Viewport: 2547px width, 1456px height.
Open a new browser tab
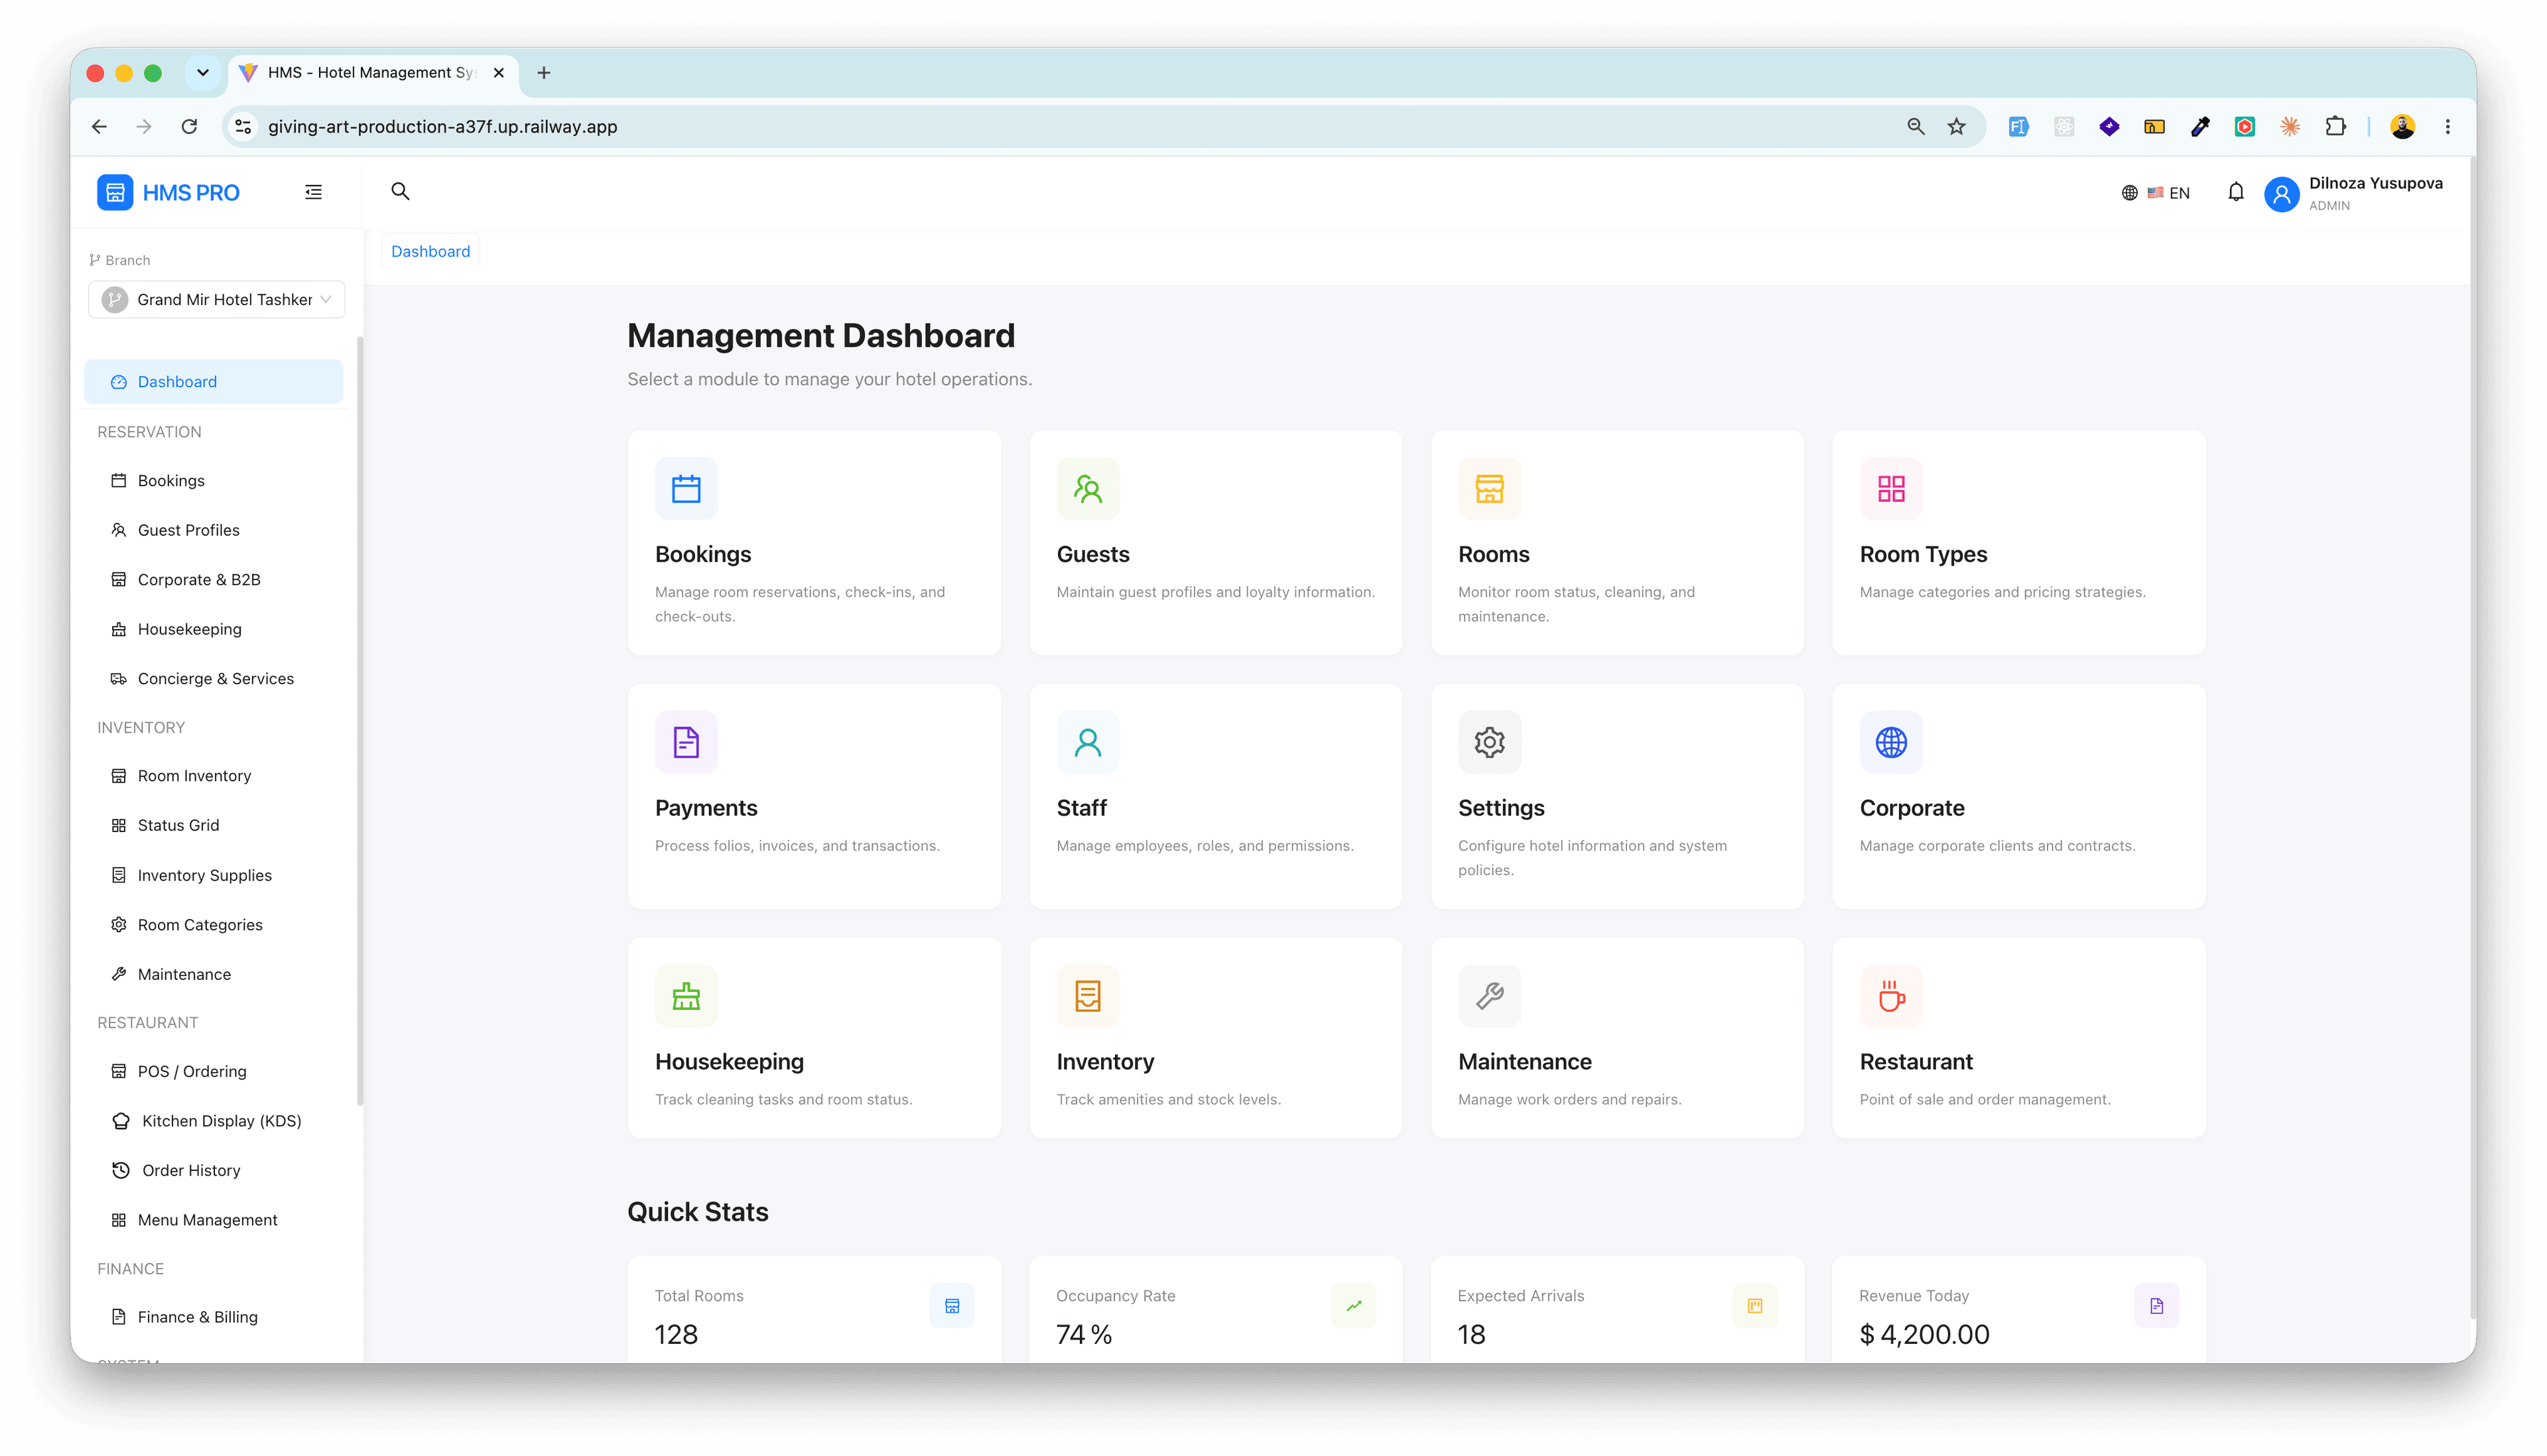[x=544, y=73]
